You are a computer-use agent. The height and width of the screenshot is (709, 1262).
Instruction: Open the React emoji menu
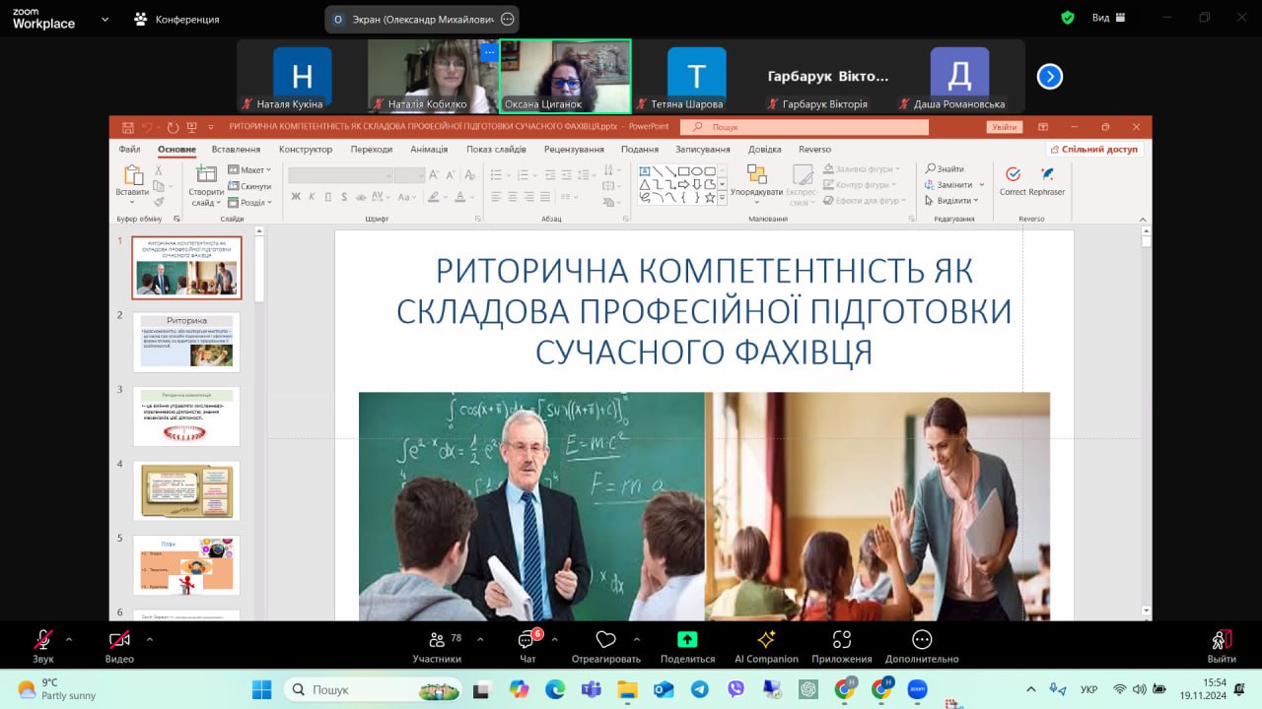(x=605, y=639)
